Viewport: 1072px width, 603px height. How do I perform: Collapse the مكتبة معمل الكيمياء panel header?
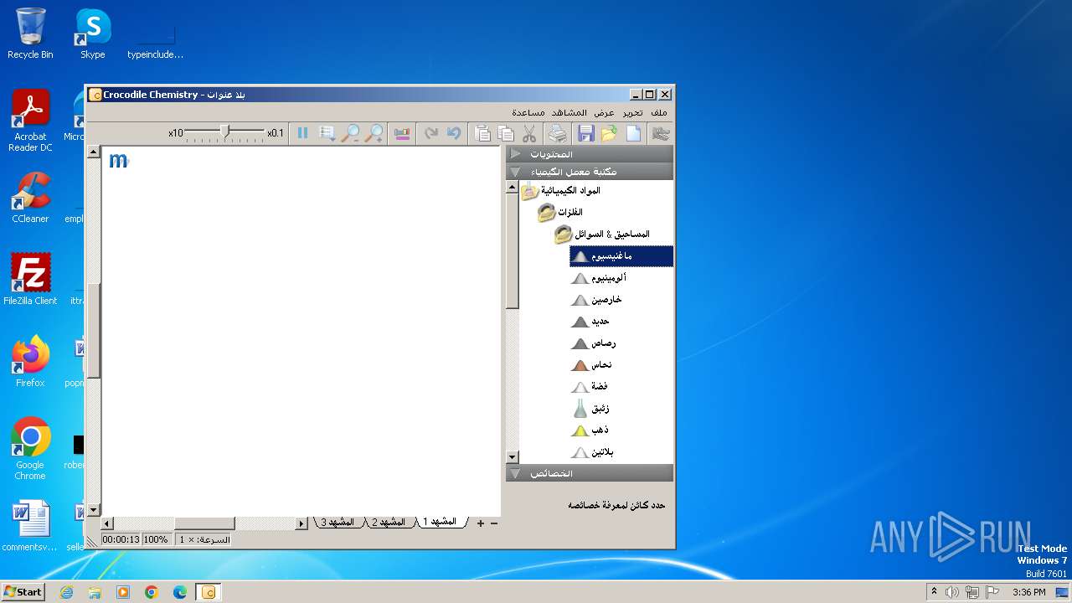(x=590, y=172)
